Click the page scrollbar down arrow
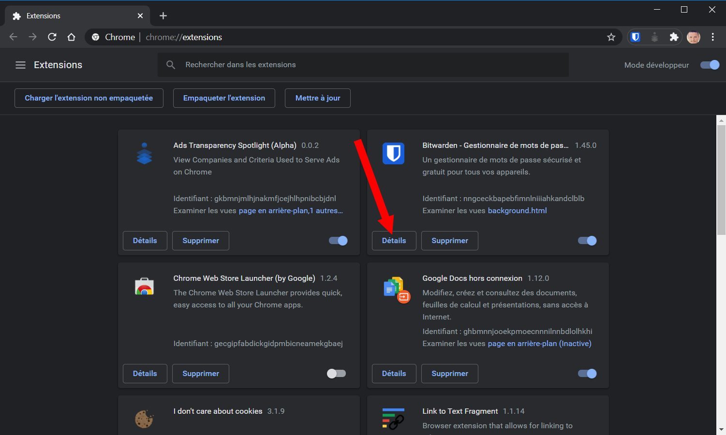726x435 pixels. tap(721, 429)
